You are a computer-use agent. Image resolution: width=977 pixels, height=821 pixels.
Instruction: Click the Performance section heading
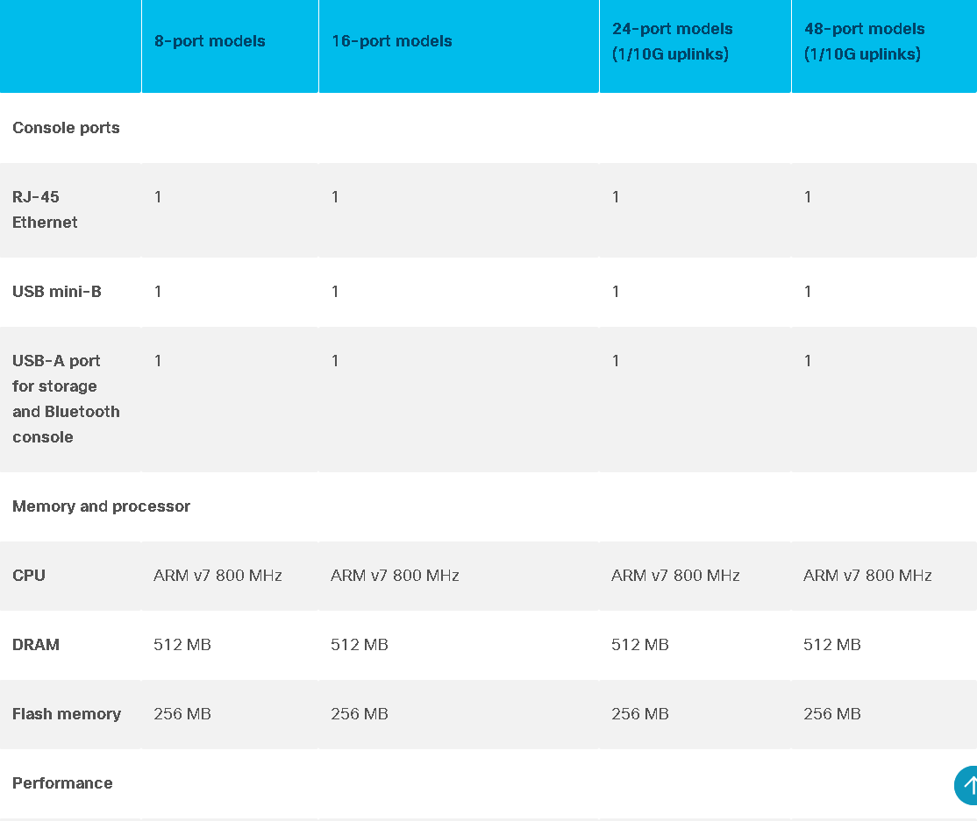62,783
